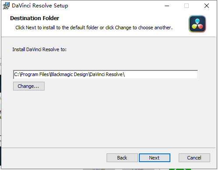Click the 'Click Next to install' instruction text
Screen dimensions: 218x170
pos(94,28)
